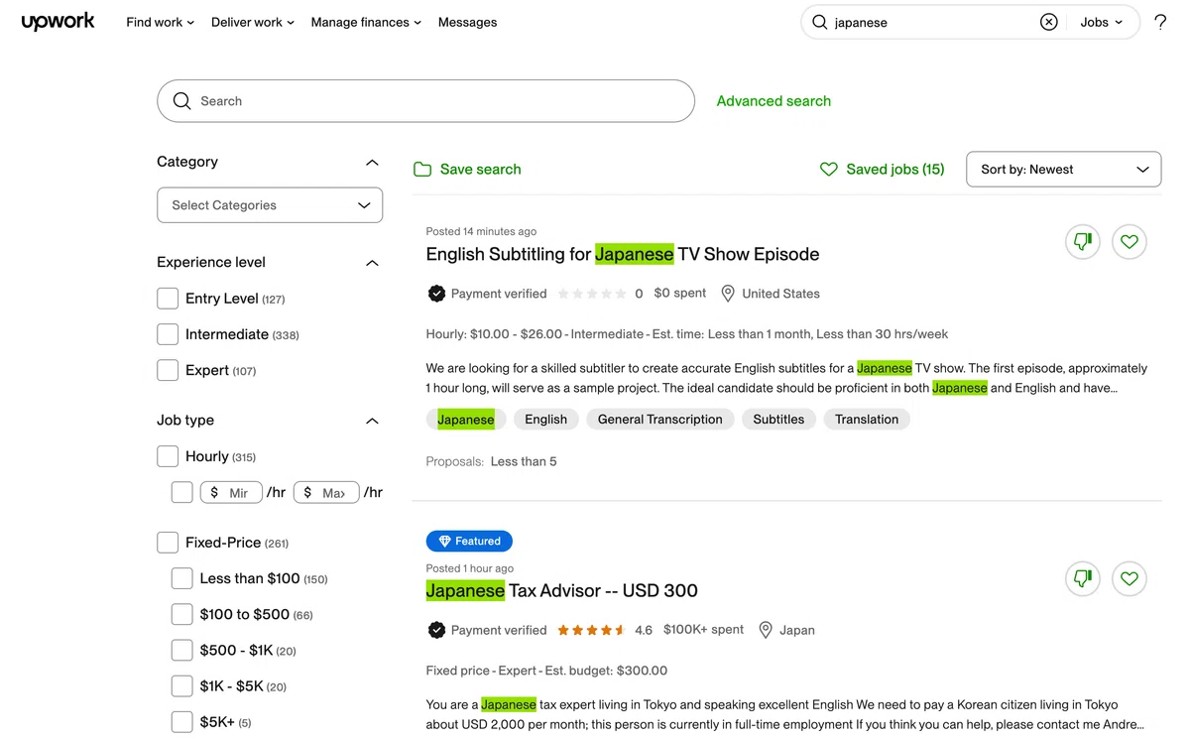Click payment verified badge on English Subtitling job
Image resolution: width=1190 pixels, height=739 pixels.
point(436,294)
